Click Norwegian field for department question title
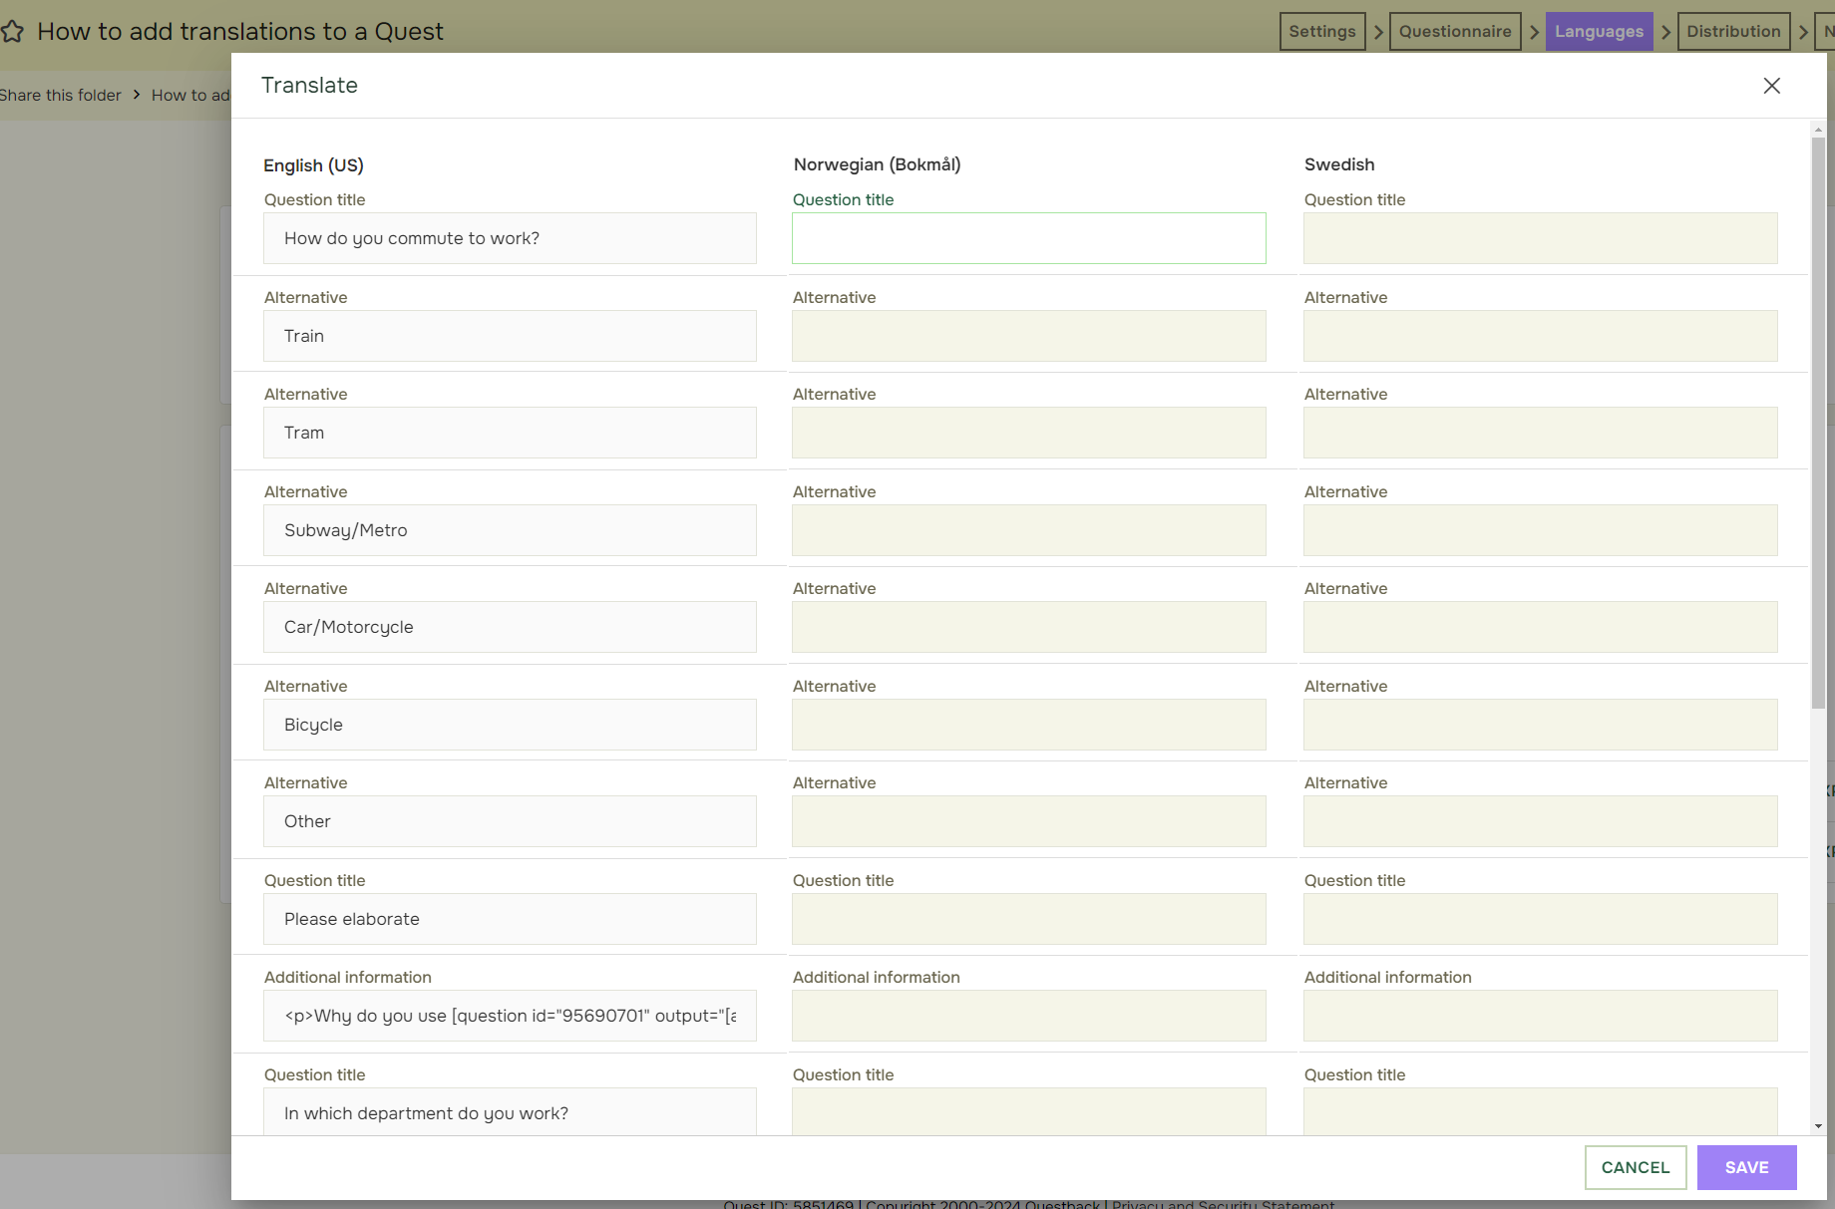Image resolution: width=1835 pixels, height=1209 pixels. tap(1028, 1111)
